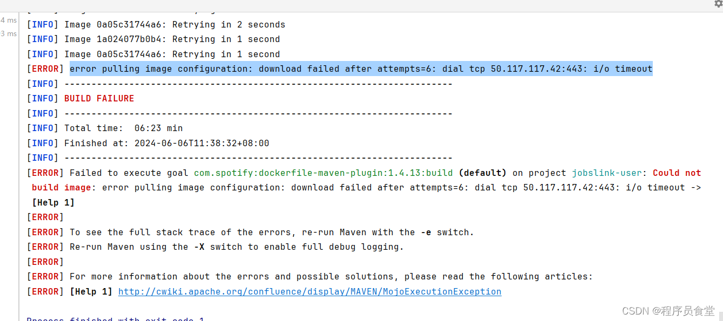Select the 3 ms timing entry
723x321 pixels.
tap(9, 33)
